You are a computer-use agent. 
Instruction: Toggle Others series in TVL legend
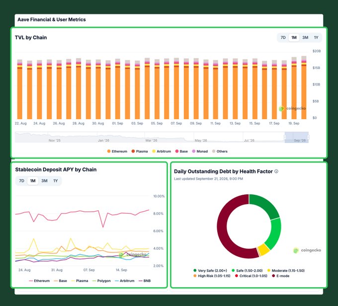click(220, 152)
